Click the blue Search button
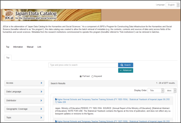This screenshot has width=181, height=123. [x=126, y=65]
